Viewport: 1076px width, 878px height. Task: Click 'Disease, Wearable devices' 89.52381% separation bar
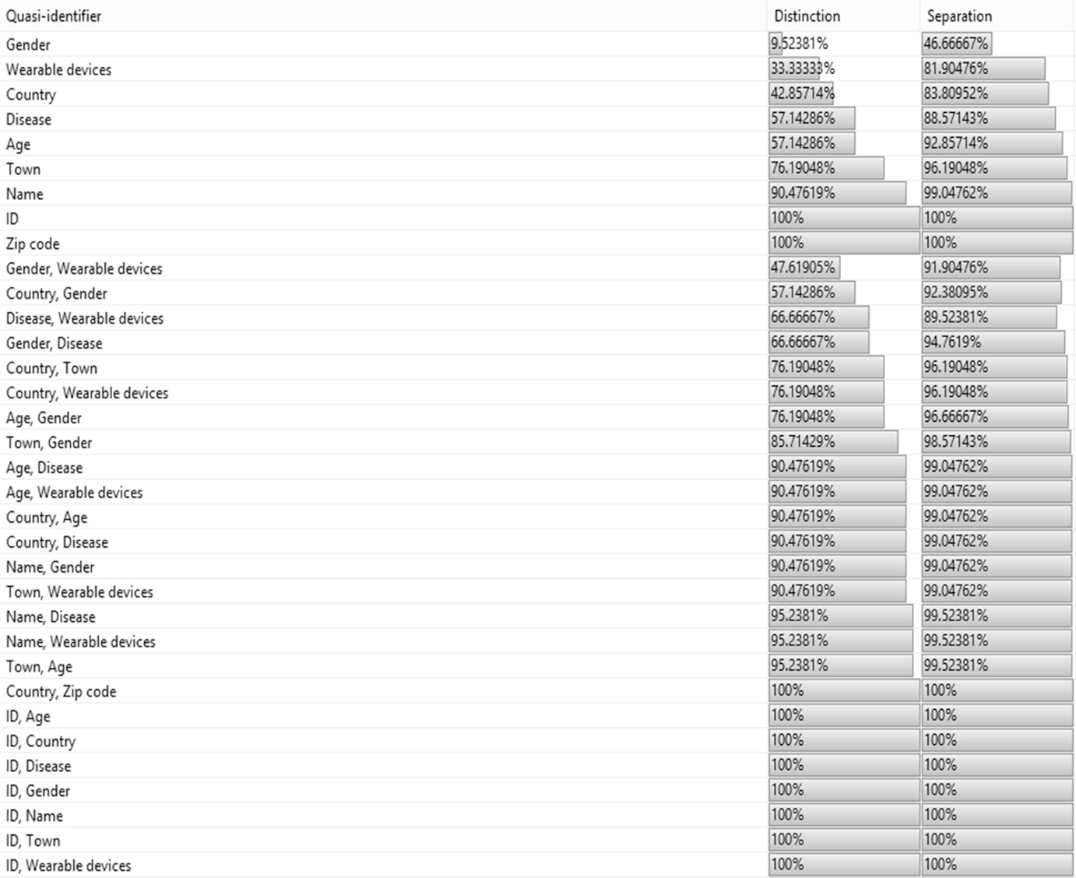[989, 318]
